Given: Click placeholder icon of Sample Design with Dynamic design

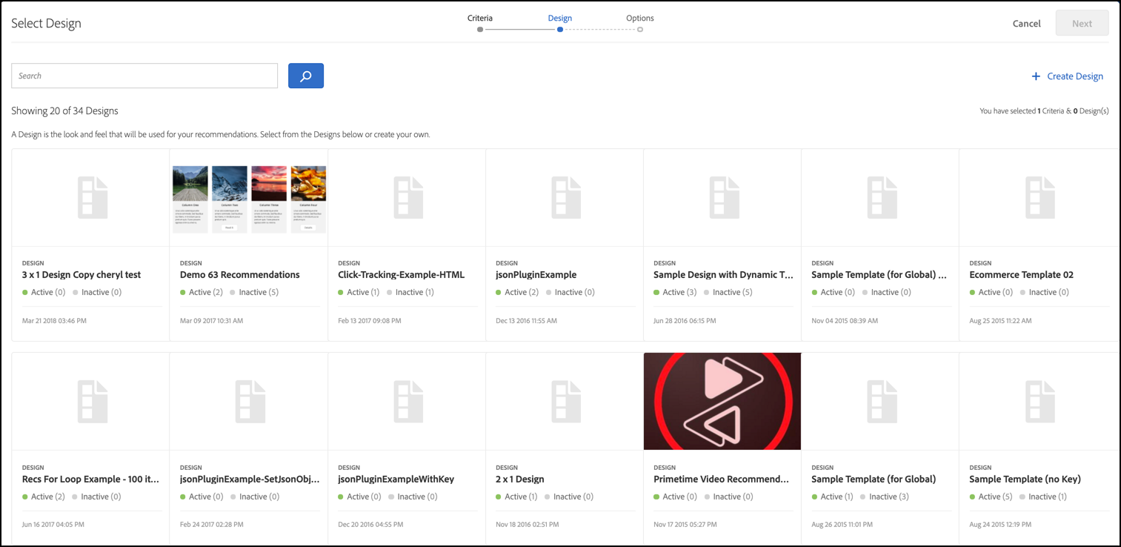Looking at the screenshot, I should [x=724, y=197].
